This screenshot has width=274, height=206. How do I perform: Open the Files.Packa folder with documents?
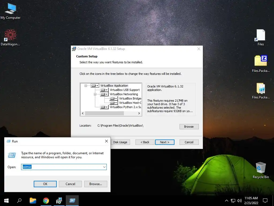(261, 91)
